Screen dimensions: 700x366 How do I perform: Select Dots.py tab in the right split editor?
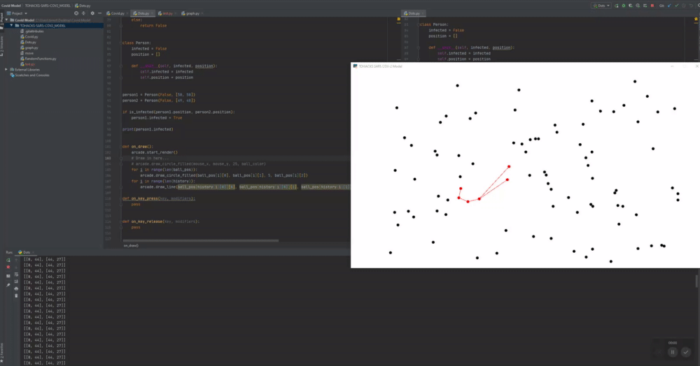[x=414, y=13]
